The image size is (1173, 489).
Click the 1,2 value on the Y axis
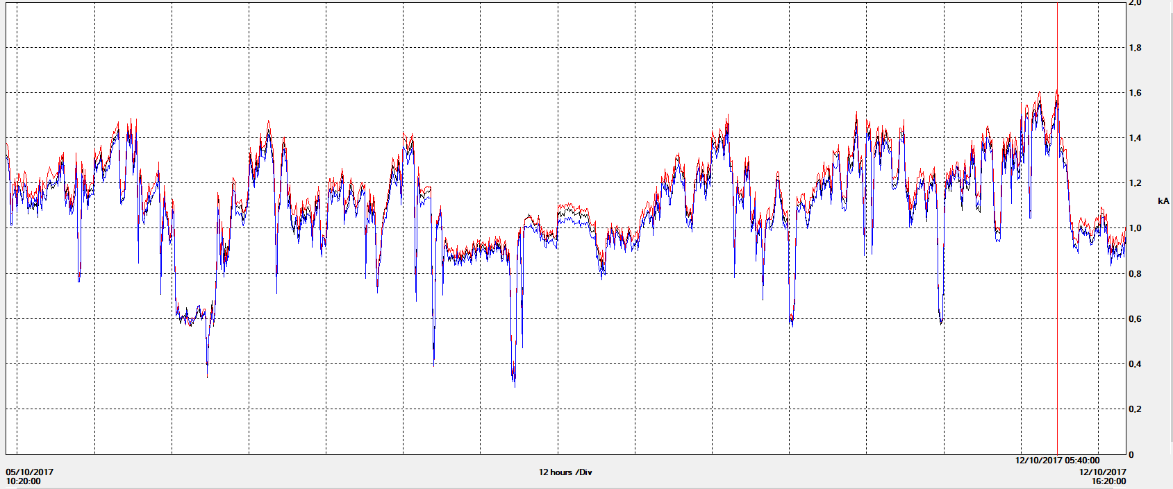pos(1135,183)
